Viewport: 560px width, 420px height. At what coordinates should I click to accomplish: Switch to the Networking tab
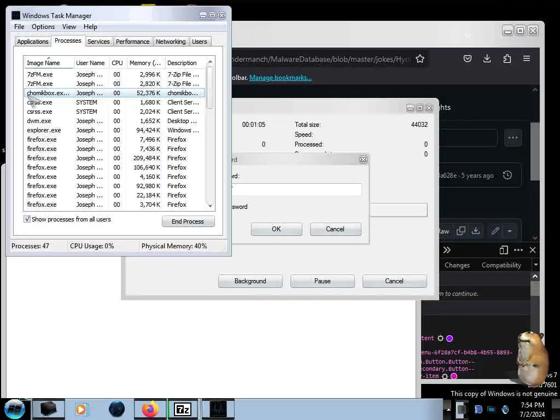(x=171, y=42)
